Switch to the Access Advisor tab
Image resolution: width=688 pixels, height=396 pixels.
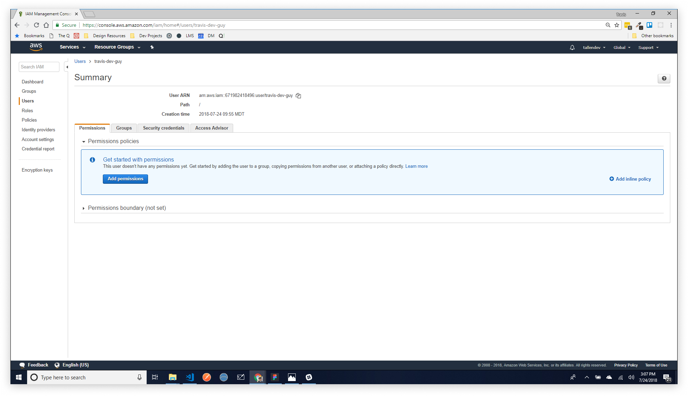coord(212,128)
